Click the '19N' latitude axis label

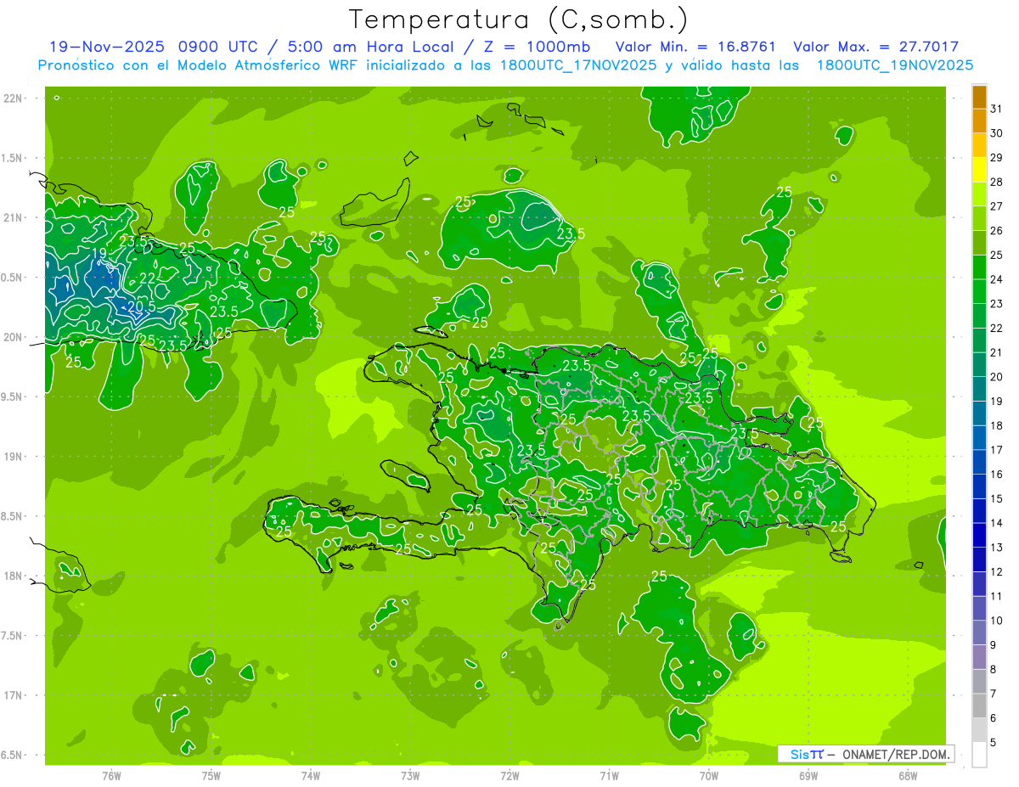tap(14, 457)
